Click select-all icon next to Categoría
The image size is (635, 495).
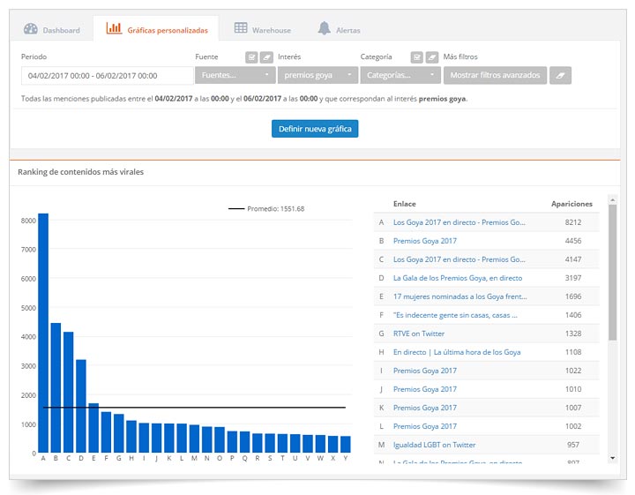pos(416,57)
